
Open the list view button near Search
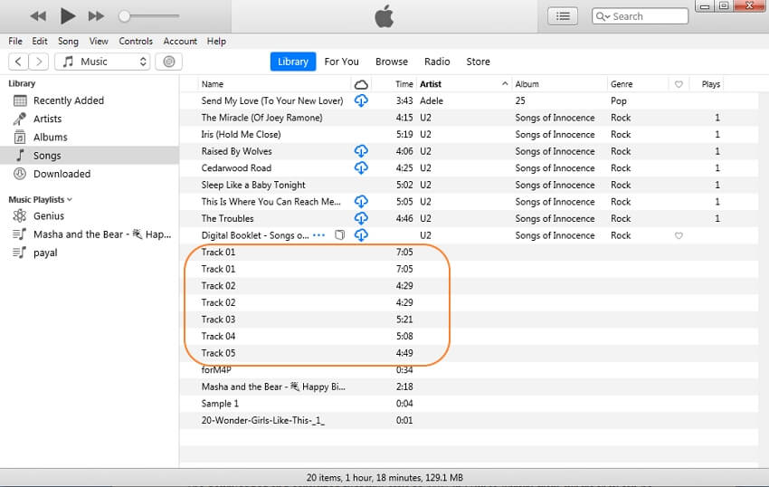click(x=563, y=16)
